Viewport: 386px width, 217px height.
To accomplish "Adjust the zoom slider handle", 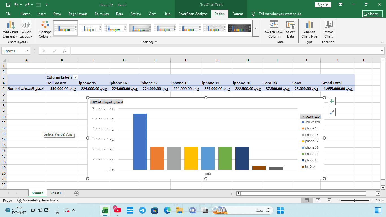I will [355, 200].
